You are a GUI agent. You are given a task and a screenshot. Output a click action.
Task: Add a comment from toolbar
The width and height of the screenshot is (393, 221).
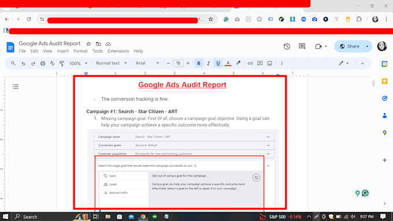(260, 63)
